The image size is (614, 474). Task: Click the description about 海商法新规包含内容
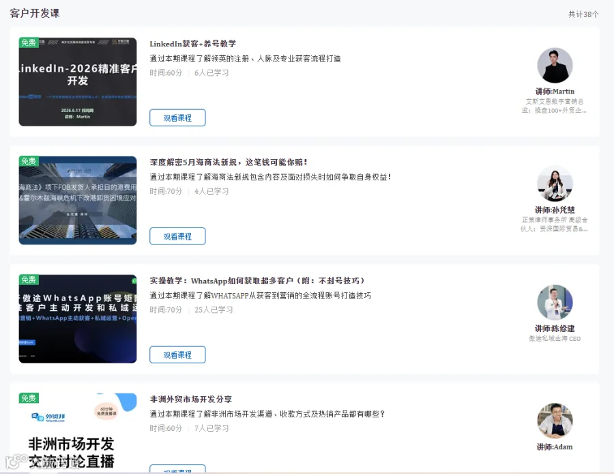pos(270,177)
